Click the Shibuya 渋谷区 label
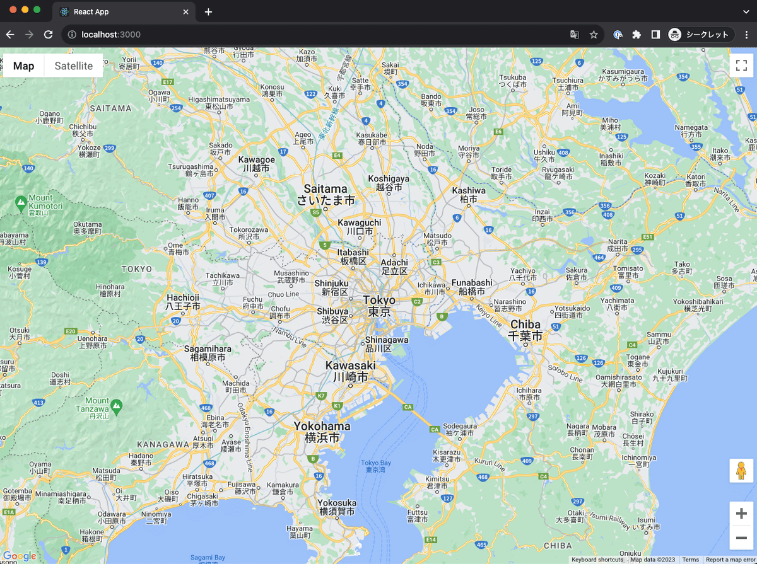This screenshot has width=757, height=564. [x=332, y=316]
